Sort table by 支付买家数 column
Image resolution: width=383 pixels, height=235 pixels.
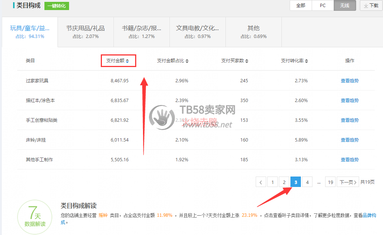(235, 61)
